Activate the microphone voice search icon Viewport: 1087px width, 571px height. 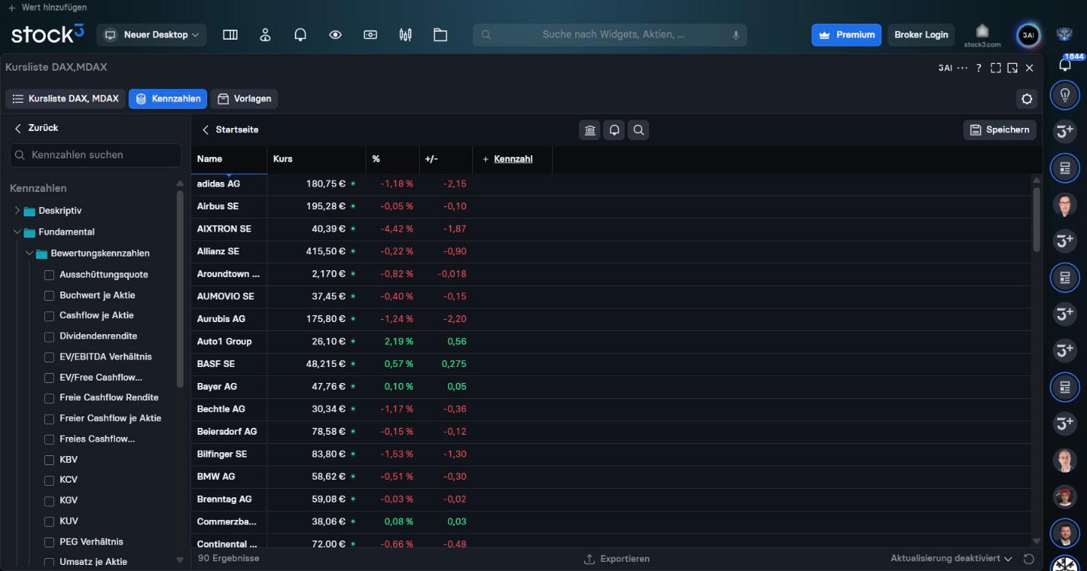point(736,35)
